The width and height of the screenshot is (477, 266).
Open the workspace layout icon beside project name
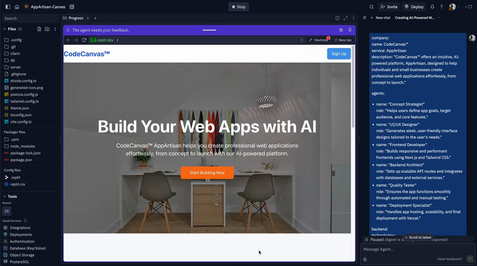click(72, 7)
